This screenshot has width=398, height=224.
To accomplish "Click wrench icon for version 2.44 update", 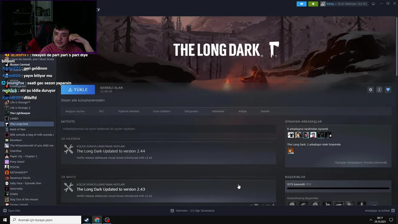I will coord(68,149).
